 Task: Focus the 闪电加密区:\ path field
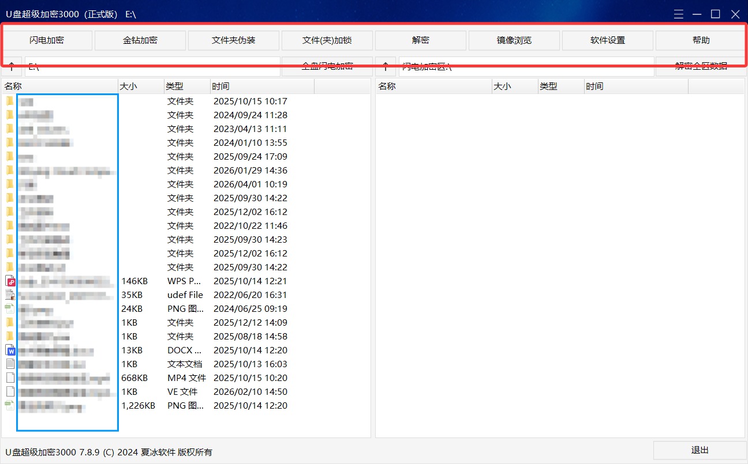pyautogui.click(x=526, y=66)
